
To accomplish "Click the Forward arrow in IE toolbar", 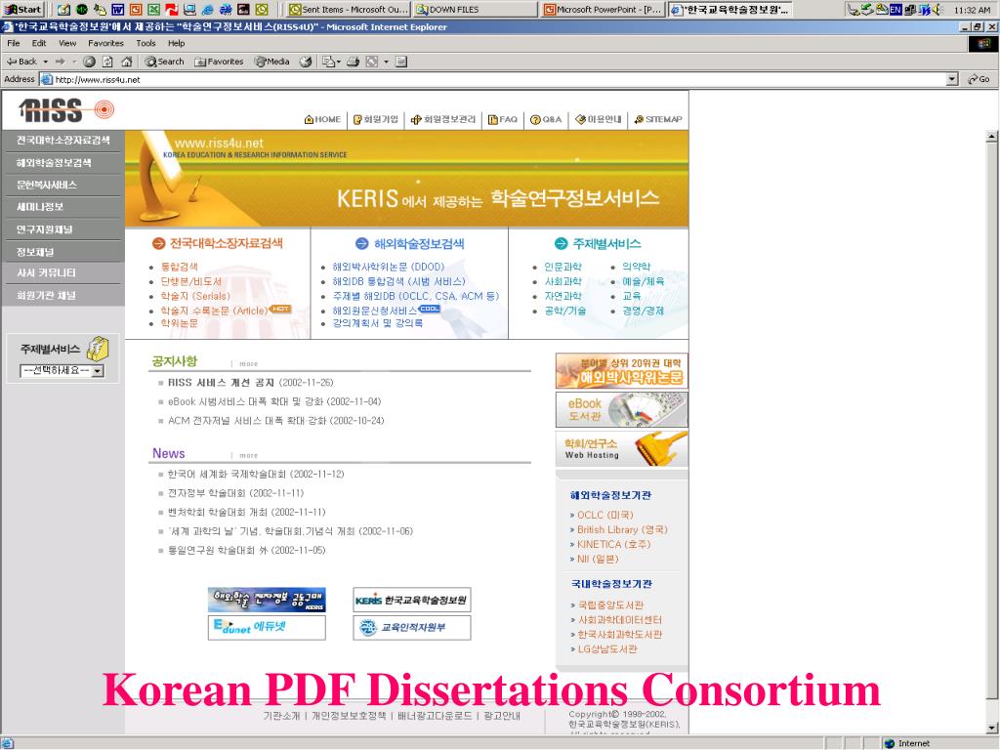I will [61, 62].
